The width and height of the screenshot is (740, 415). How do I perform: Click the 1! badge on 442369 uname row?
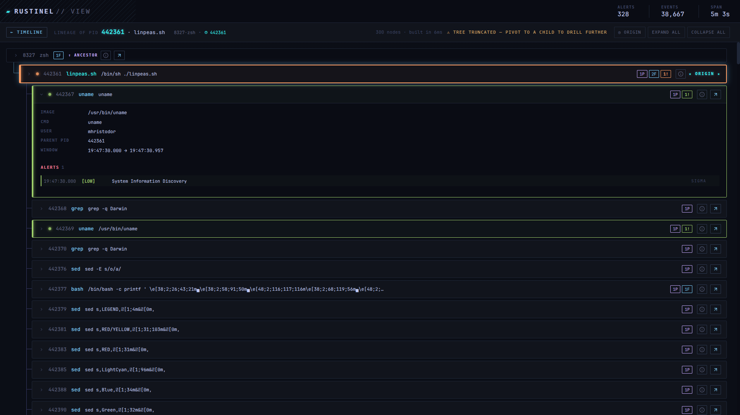(x=687, y=229)
